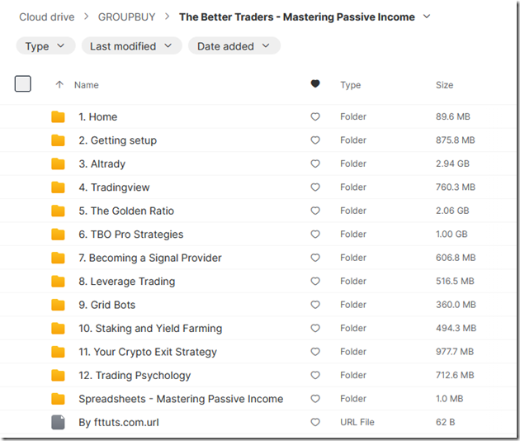The height and width of the screenshot is (441, 520).
Task: Click the folder icon for 12. Trading Psychology
Action: coord(58,375)
